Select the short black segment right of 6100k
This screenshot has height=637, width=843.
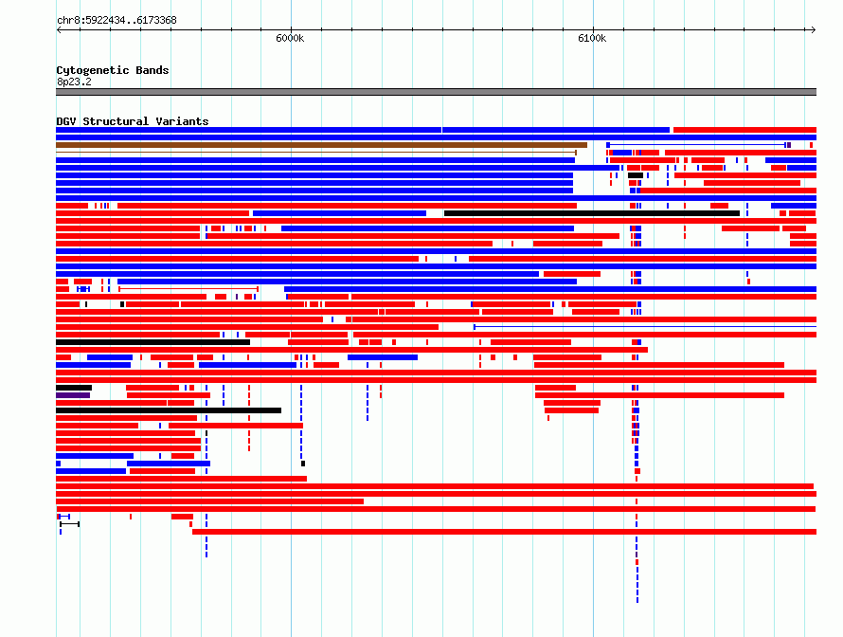point(636,175)
